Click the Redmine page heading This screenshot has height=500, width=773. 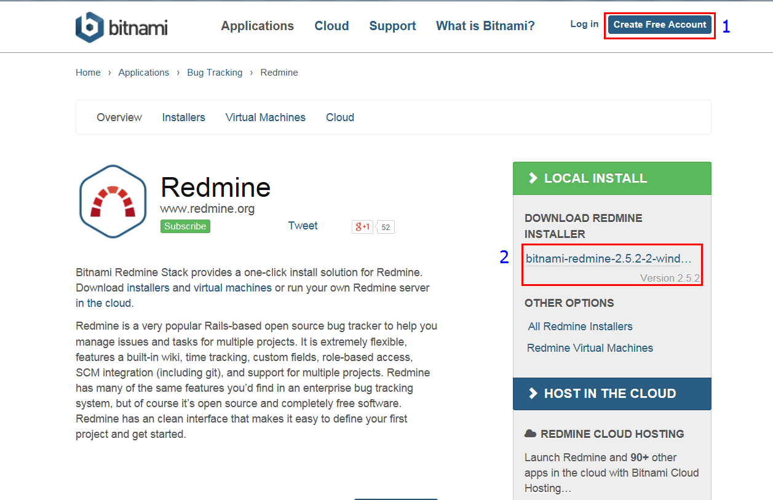coord(215,187)
